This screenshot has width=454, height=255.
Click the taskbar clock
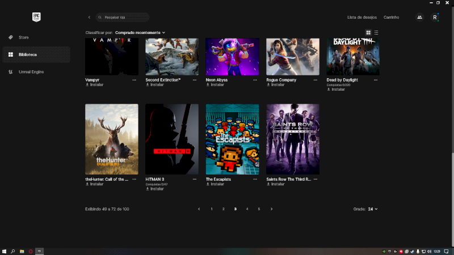pos(437,252)
